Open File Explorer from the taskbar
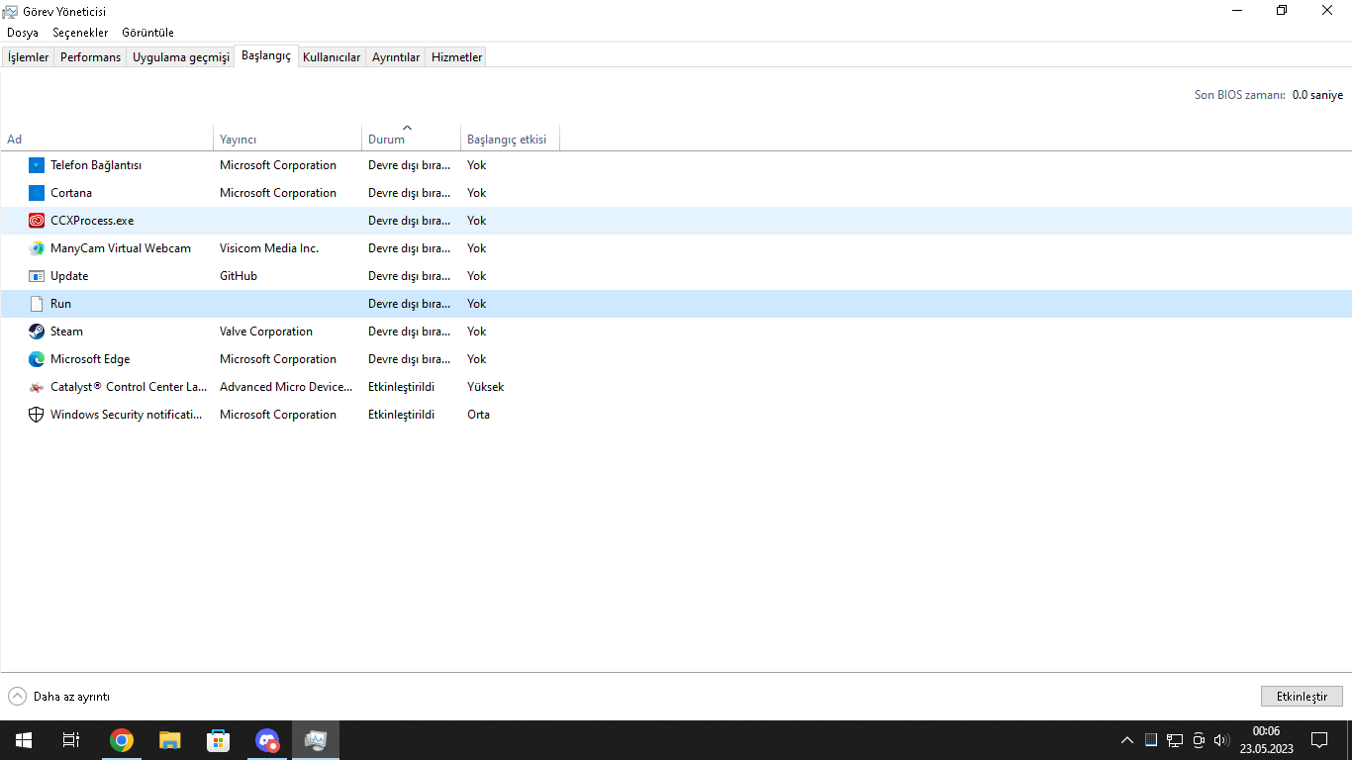 click(x=170, y=740)
